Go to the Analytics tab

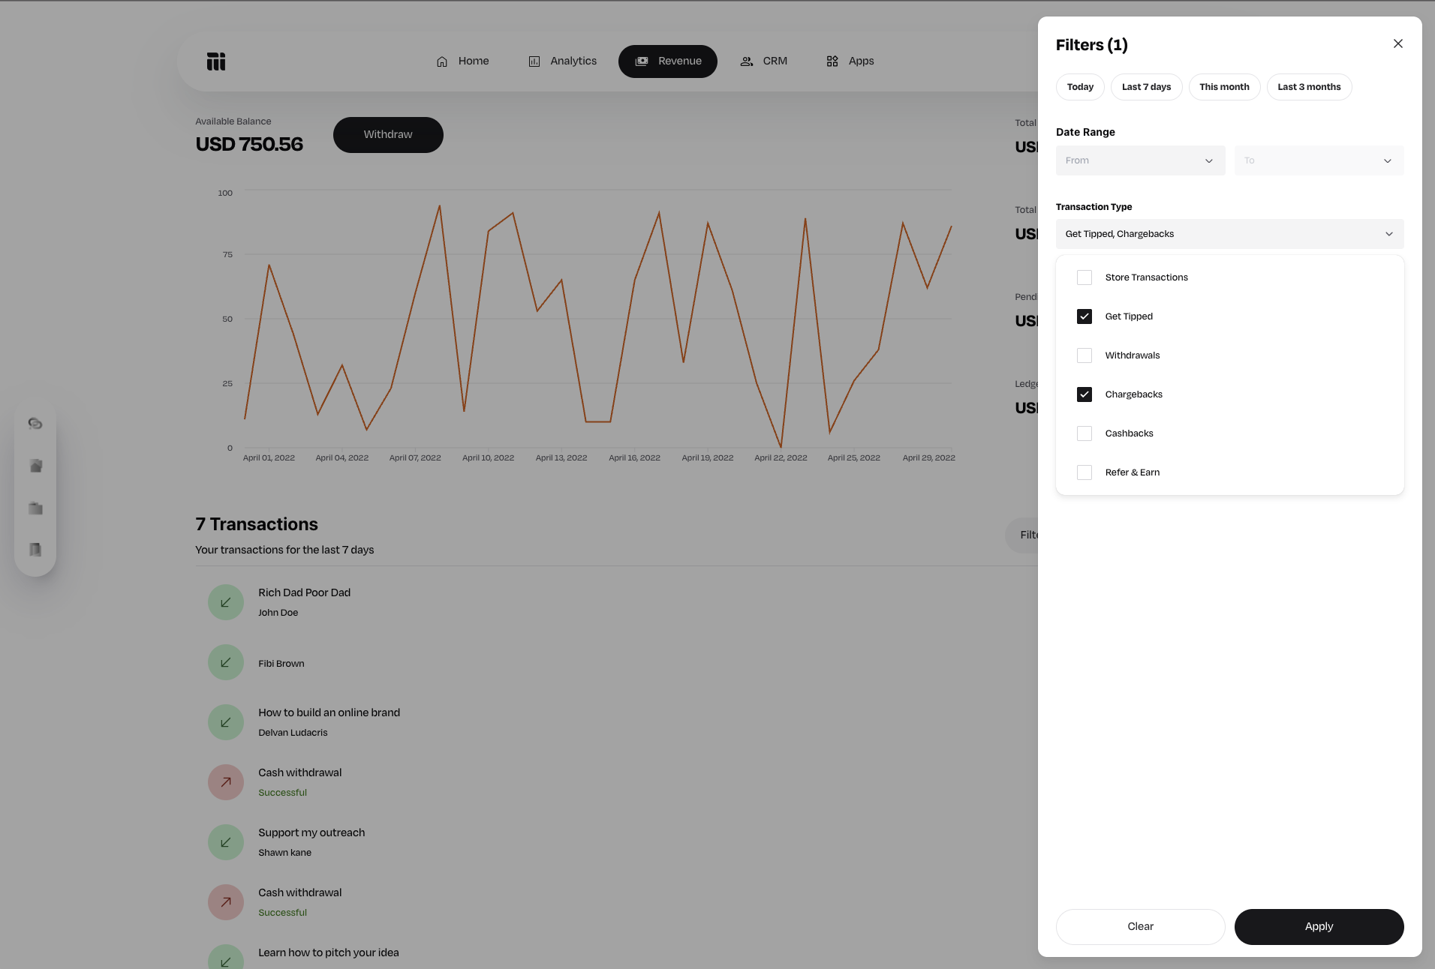click(563, 61)
